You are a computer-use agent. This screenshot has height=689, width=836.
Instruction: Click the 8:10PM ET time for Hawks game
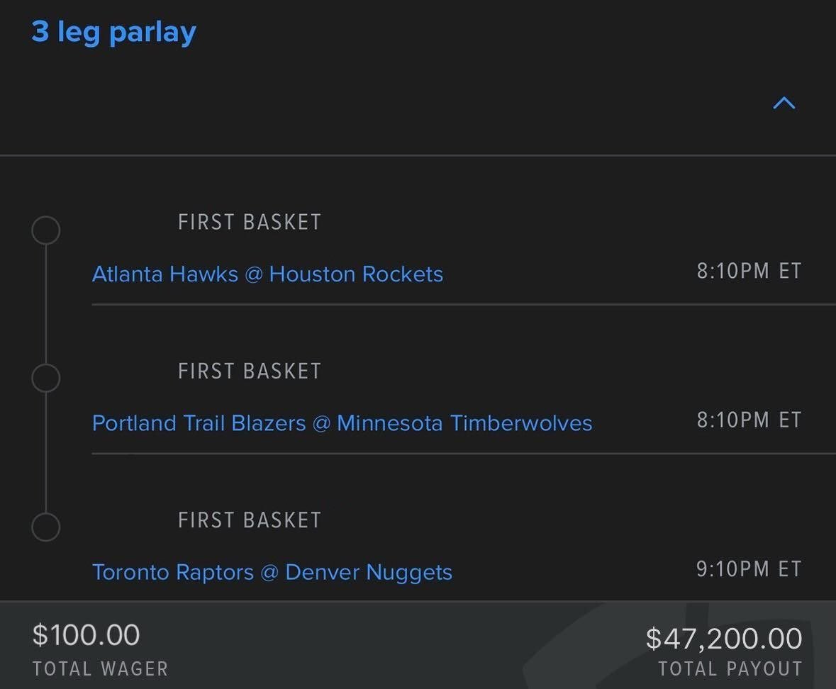pyautogui.click(x=749, y=271)
